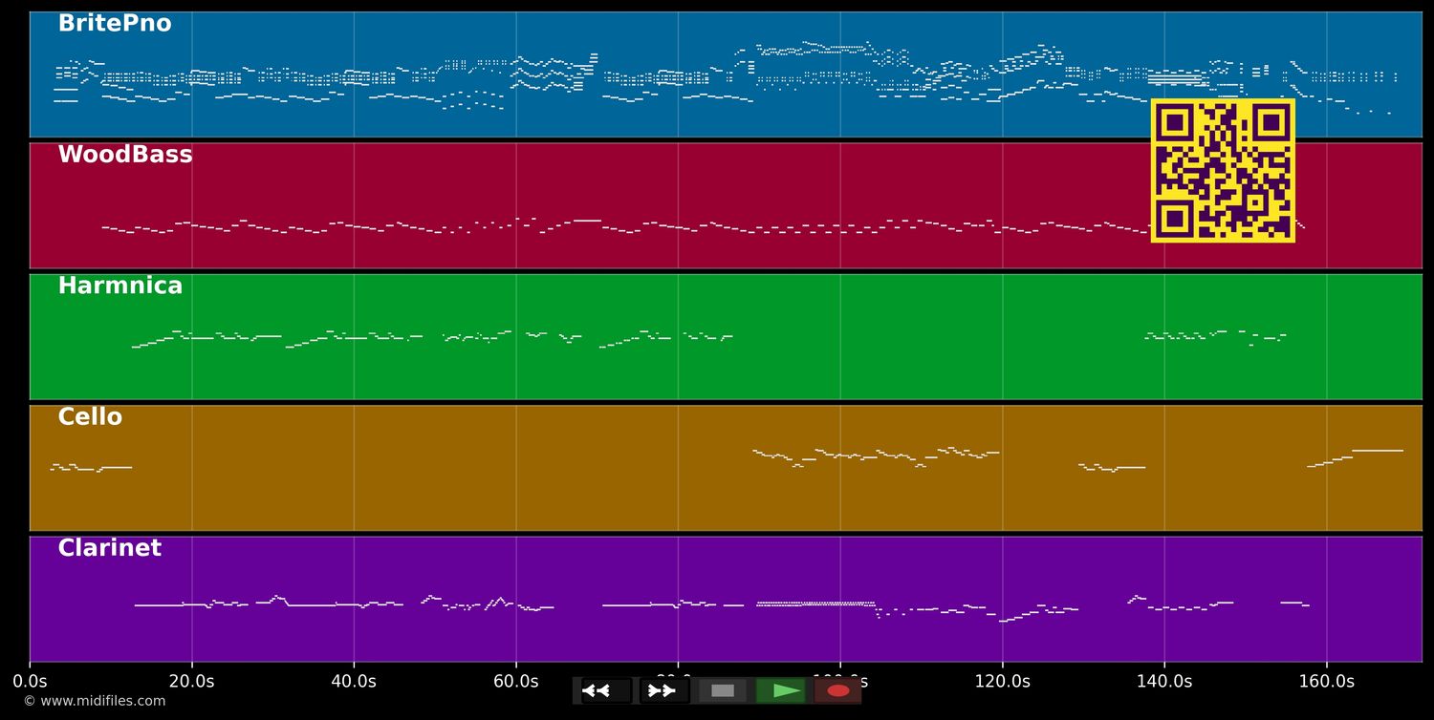Open the www.midifiles.com link

point(94,701)
